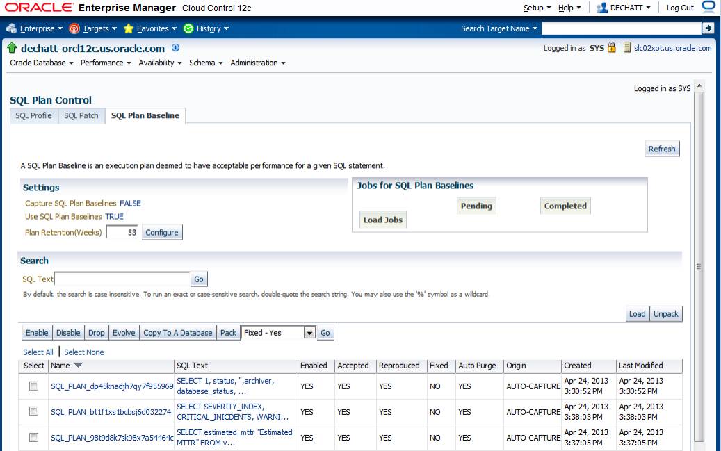Image resolution: width=721 pixels, height=451 pixels.
Task: Click Use SQL Plan Baselines TRUE link
Action: (114, 217)
